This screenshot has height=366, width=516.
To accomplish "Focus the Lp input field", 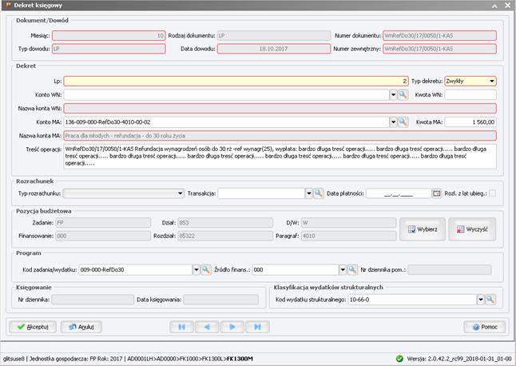I will tap(236, 81).
